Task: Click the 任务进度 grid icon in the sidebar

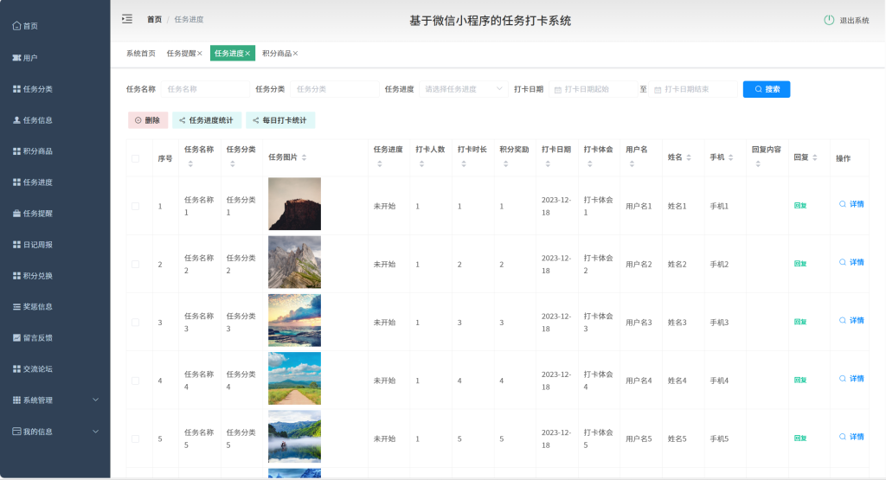Action: tap(17, 182)
